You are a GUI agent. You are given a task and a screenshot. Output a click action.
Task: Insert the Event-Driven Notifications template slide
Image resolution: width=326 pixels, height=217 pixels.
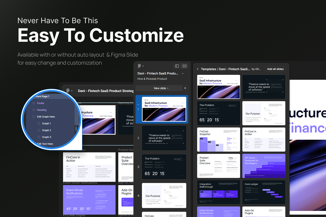218,212
